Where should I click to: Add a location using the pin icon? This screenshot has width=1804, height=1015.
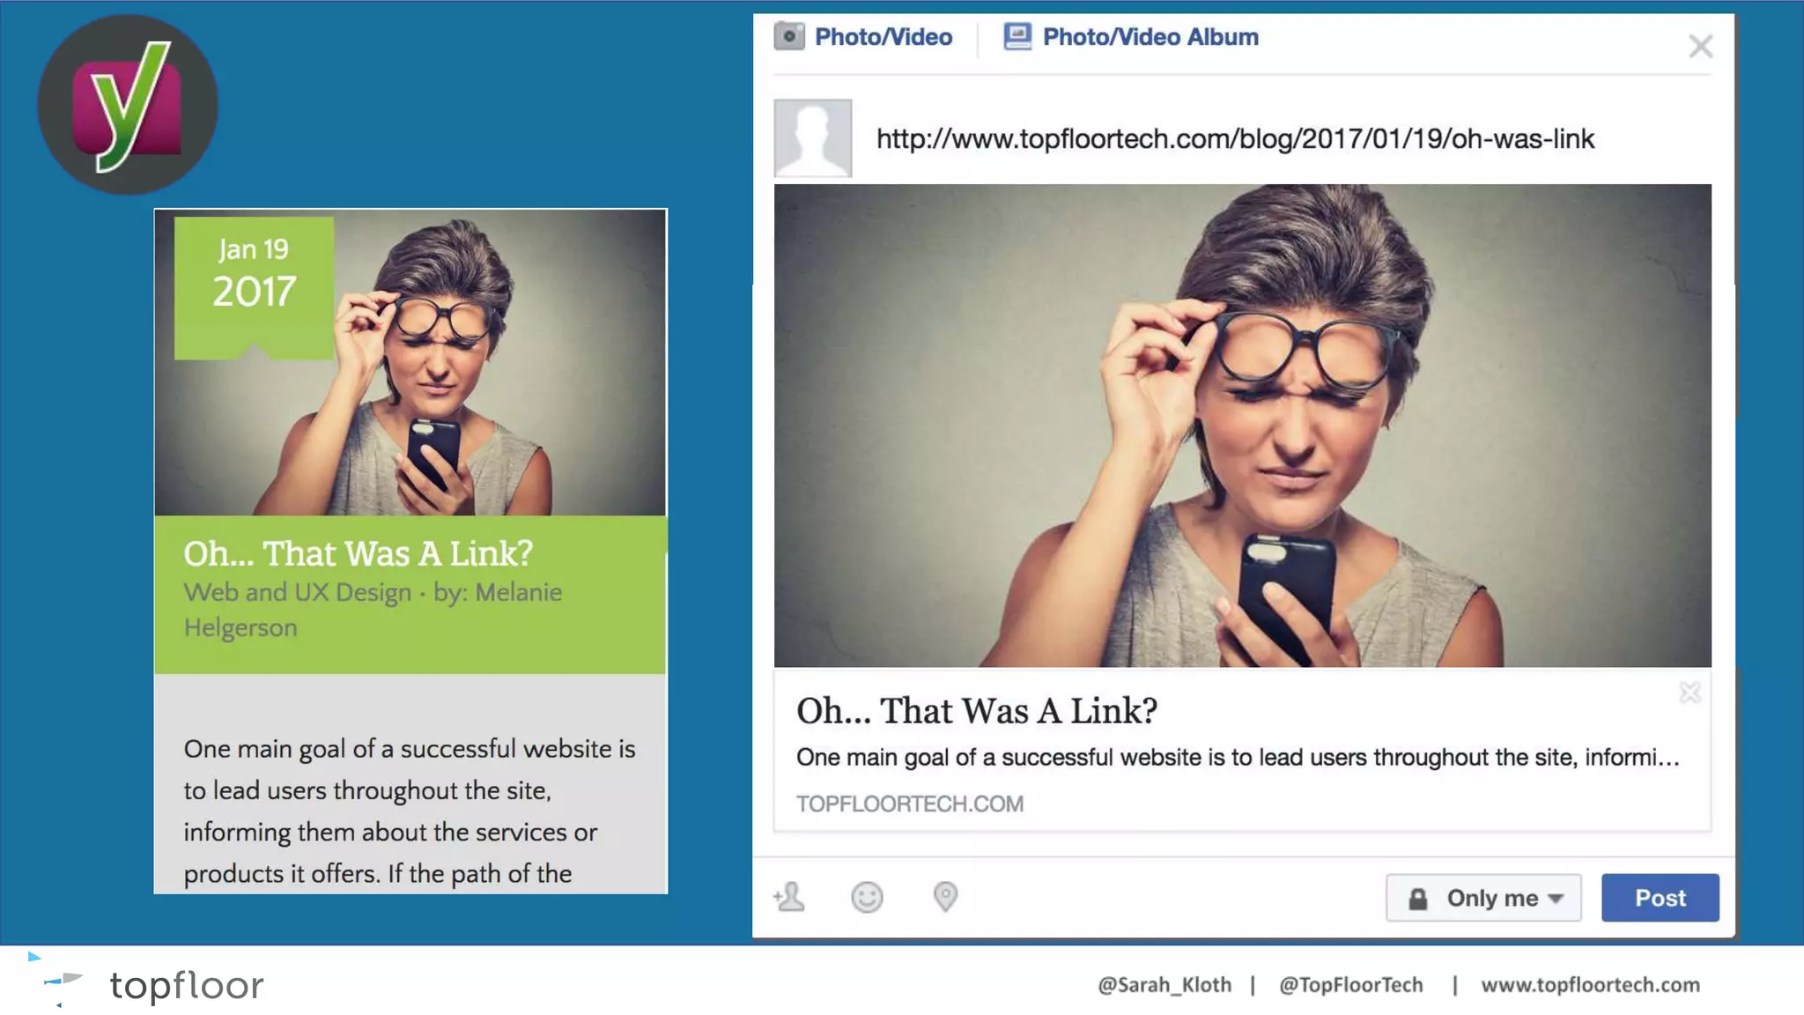[945, 897]
